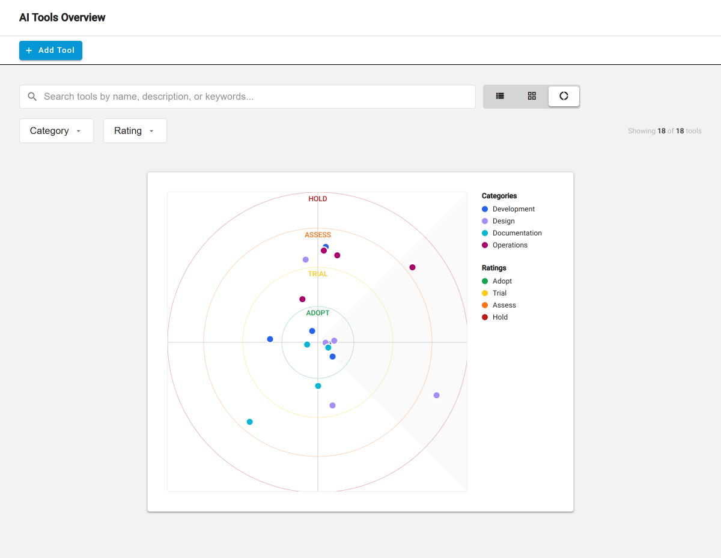Click the Operations legend dot

(484, 245)
